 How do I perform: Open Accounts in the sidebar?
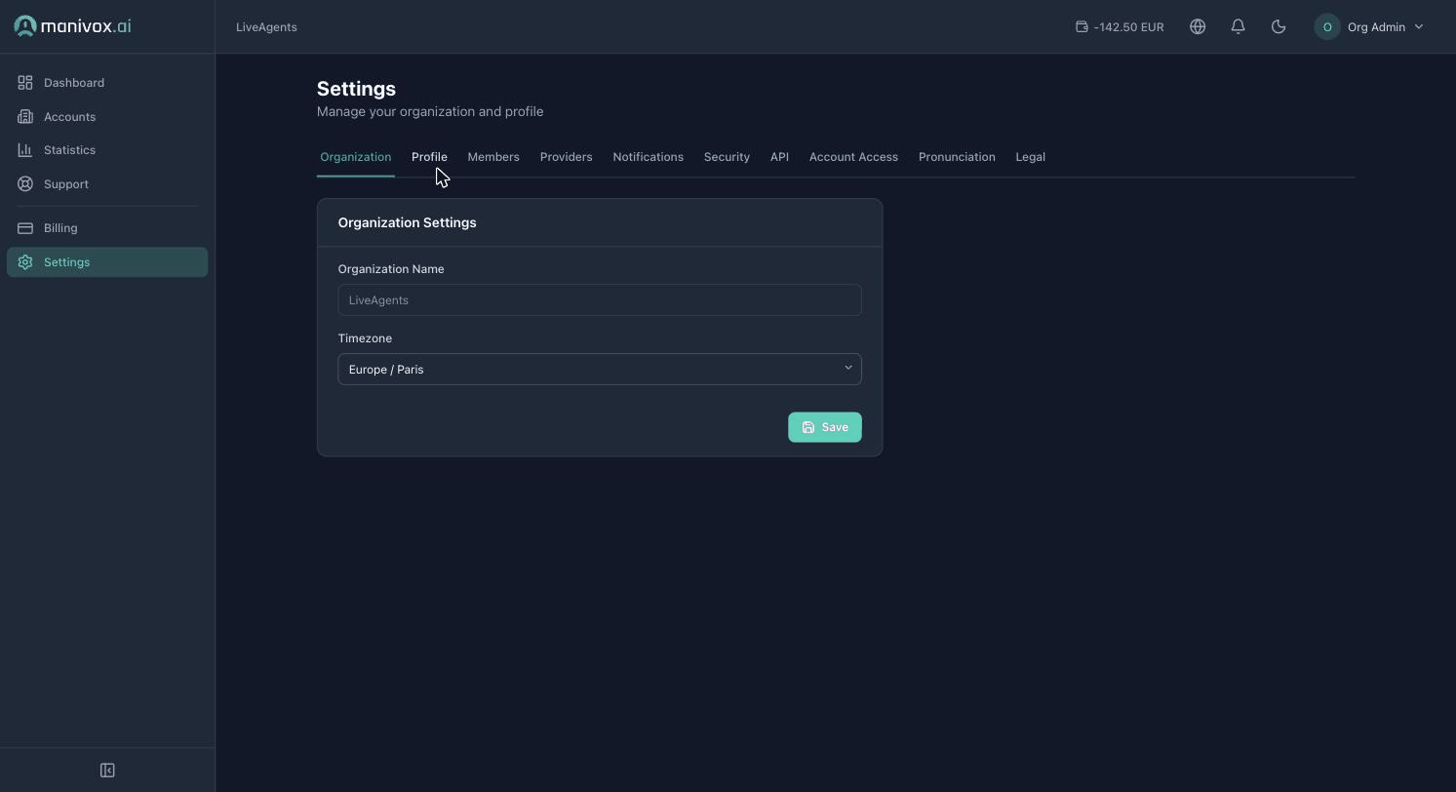pos(107,117)
